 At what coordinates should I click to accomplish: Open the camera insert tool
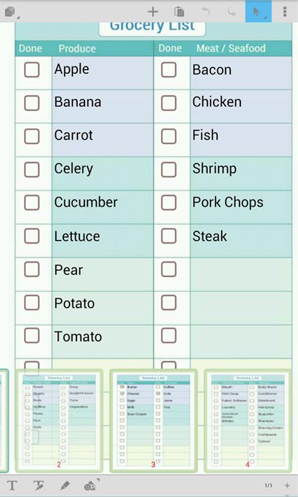(91, 485)
